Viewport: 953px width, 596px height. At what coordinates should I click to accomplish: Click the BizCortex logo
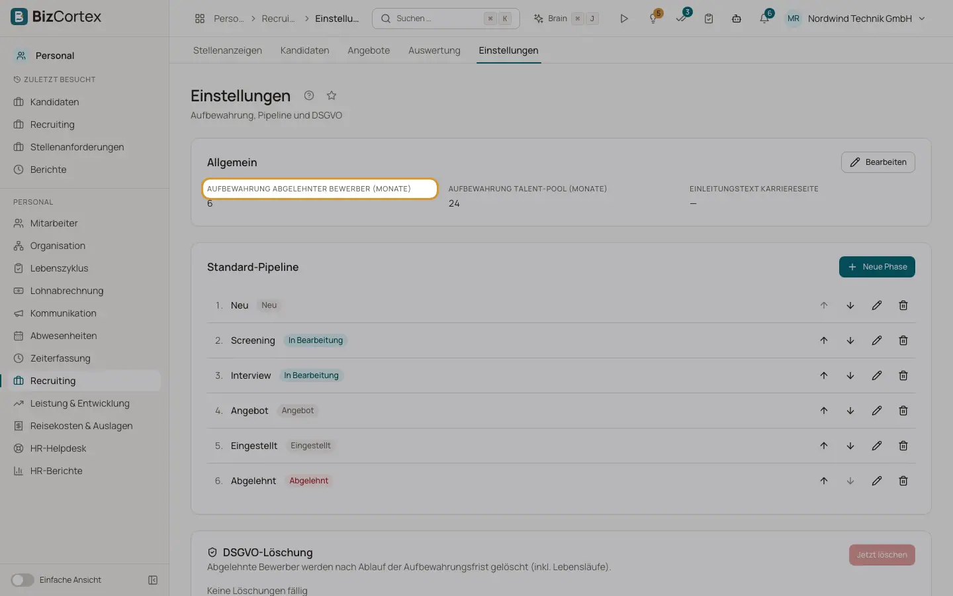click(56, 17)
